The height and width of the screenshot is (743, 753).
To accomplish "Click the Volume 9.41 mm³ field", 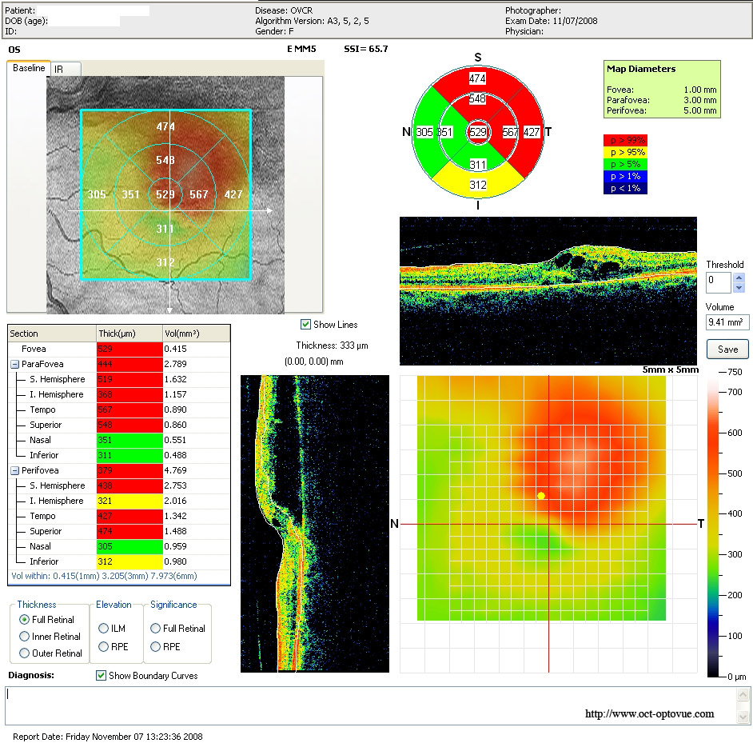I will pos(727,322).
